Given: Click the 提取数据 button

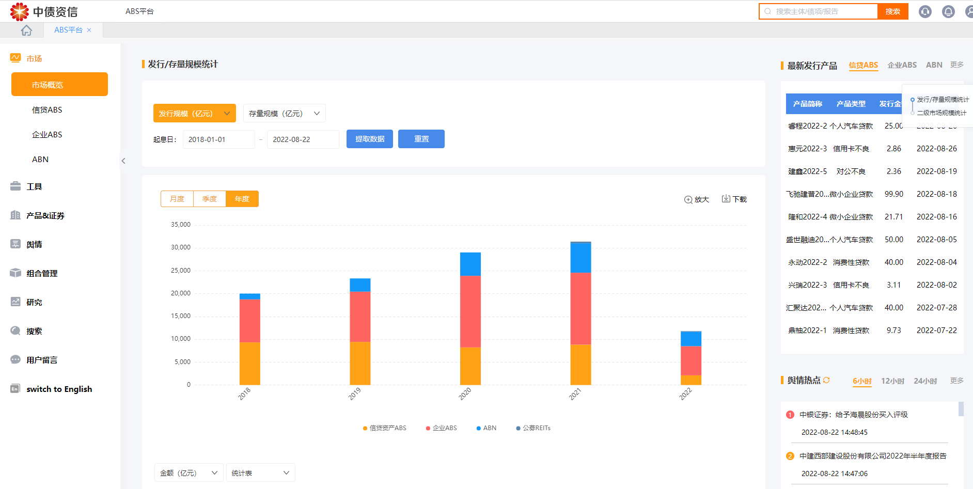Looking at the screenshot, I should (370, 139).
